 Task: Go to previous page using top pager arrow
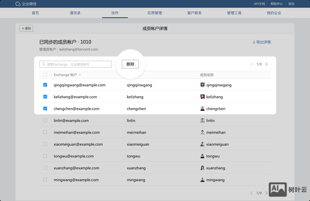click(252, 64)
